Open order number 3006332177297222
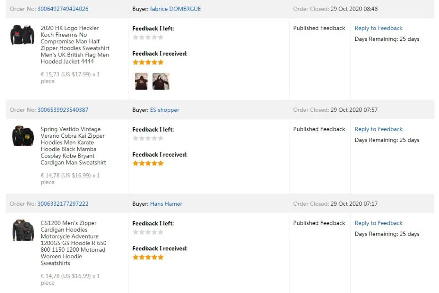This screenshot has height=293, width=439. tap(63, 204)
